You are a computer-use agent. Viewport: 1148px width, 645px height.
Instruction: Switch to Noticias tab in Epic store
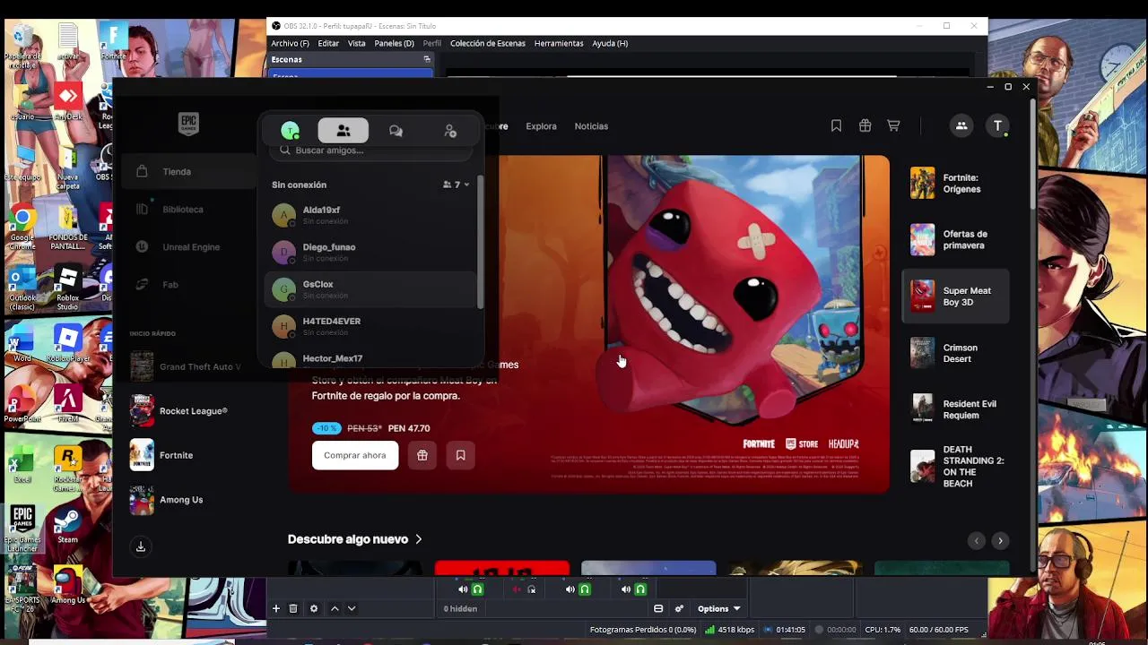(591, 126)
